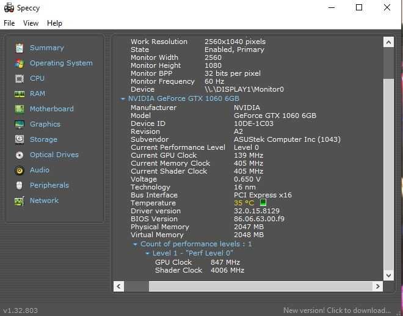Click the Speccy app icon in title bar
The image size is (403, 316).
point(9,8)
